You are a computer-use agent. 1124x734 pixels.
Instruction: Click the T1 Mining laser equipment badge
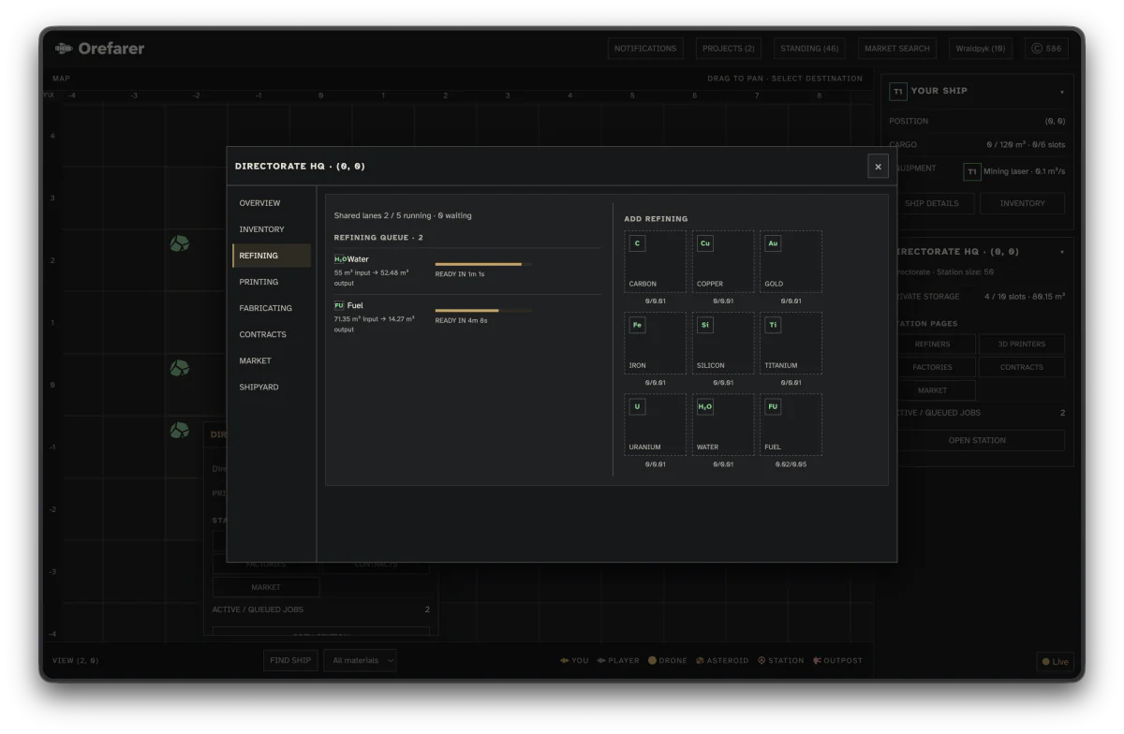click(x=972, y=171)
